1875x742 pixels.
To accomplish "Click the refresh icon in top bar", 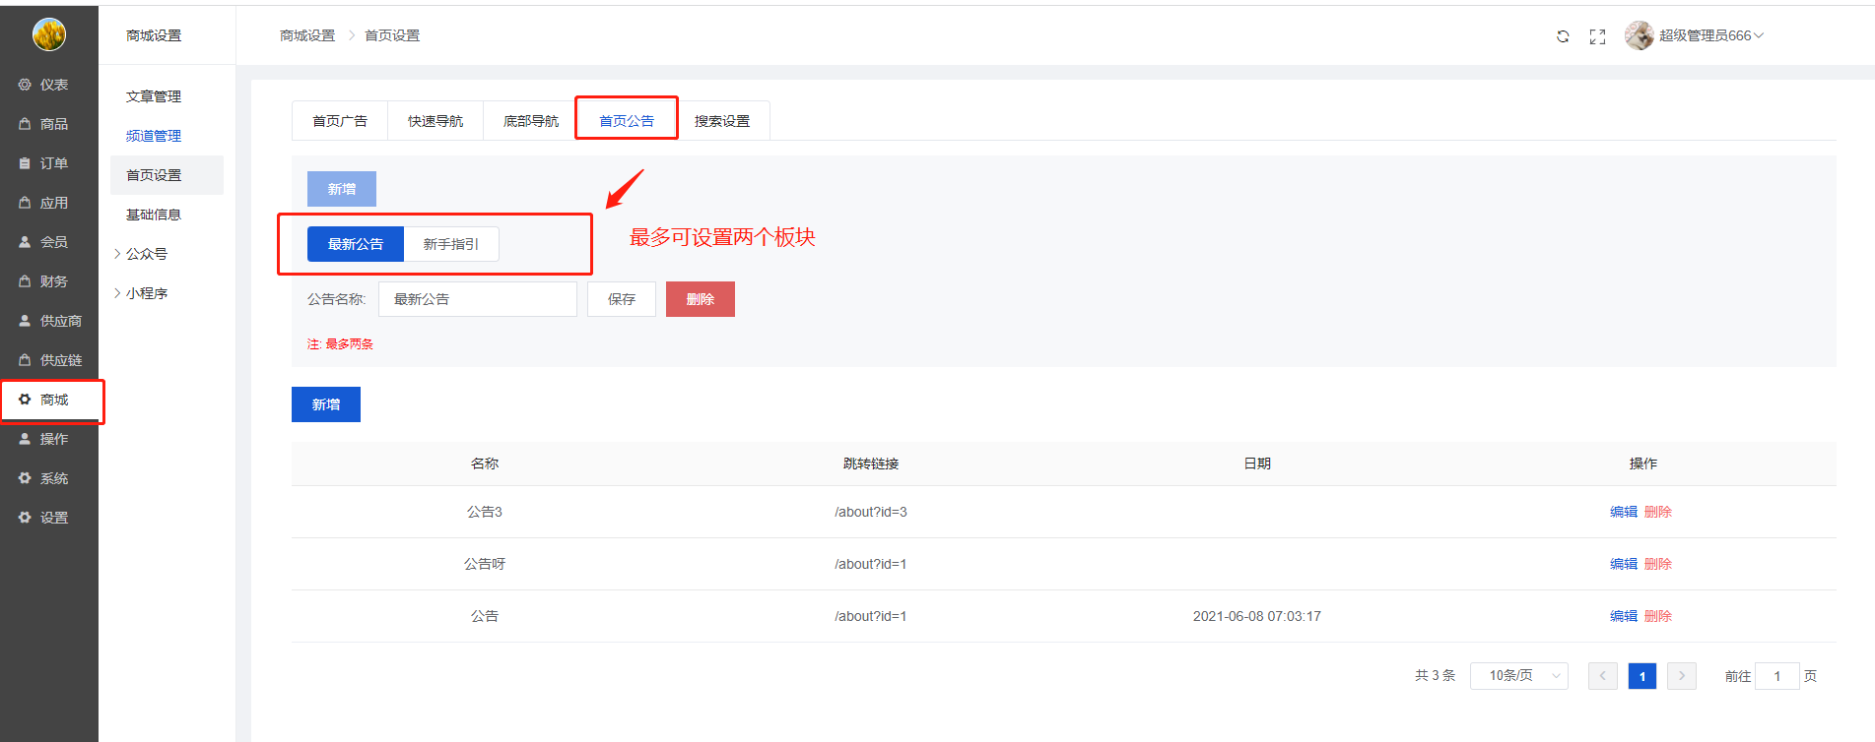I will [x=1563, y=36].
